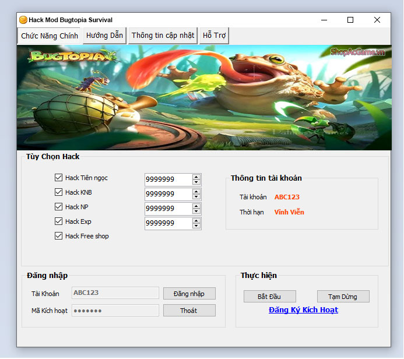This screenshot has height=359, width=404.
Task: Click the ABC123 account name text
Action: pos(287,197)
